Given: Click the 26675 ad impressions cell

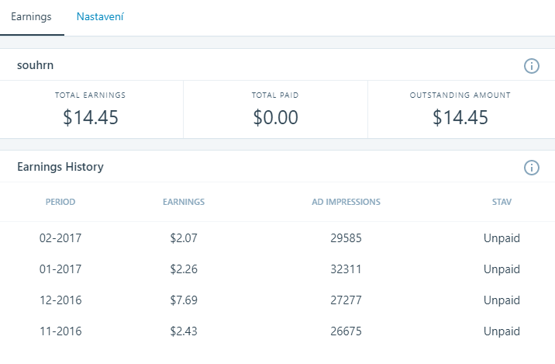Looking at the screenshot, I should pos(346,331).
